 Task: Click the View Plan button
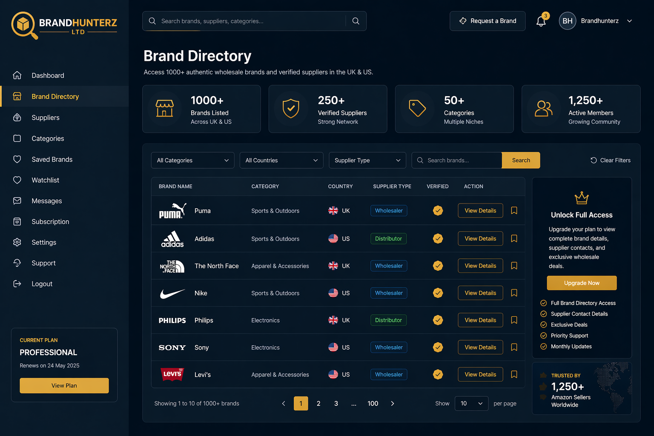point(64,385)
